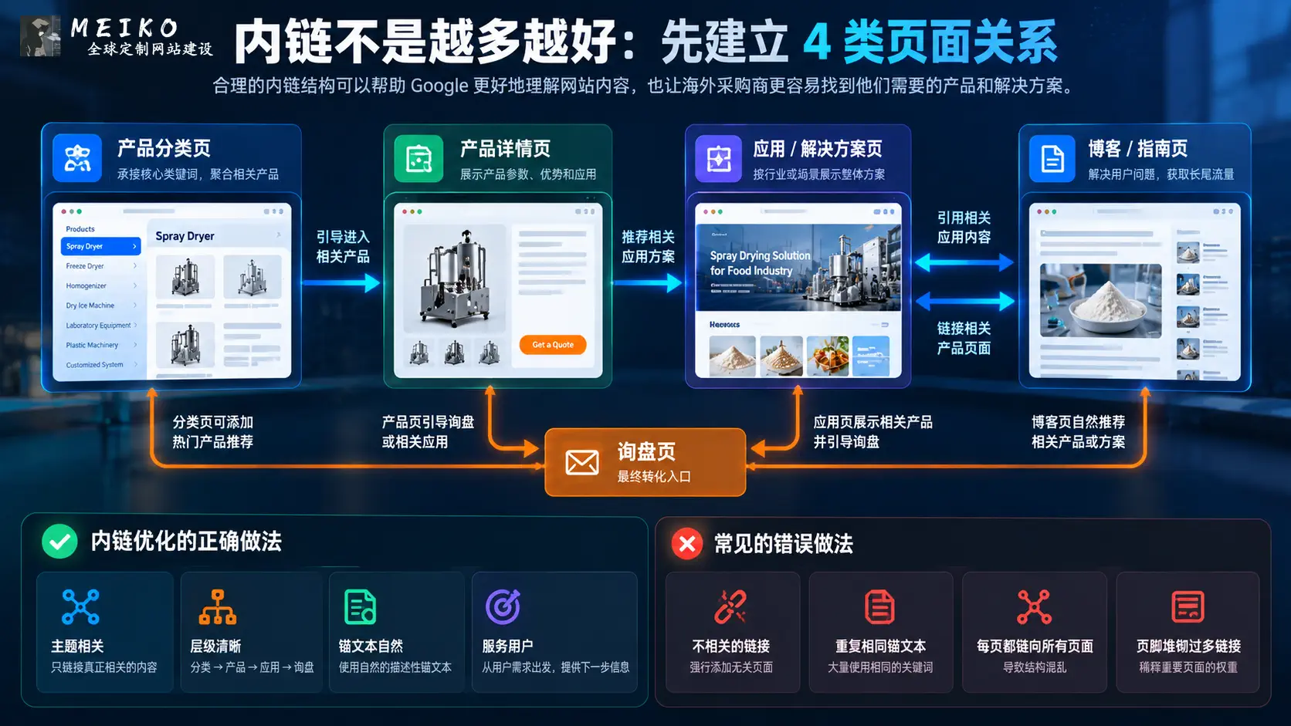Screen dimensions: 1291x726
Task: Click the 稀释重要页面的权重 text
Action: click(1188, 667)
